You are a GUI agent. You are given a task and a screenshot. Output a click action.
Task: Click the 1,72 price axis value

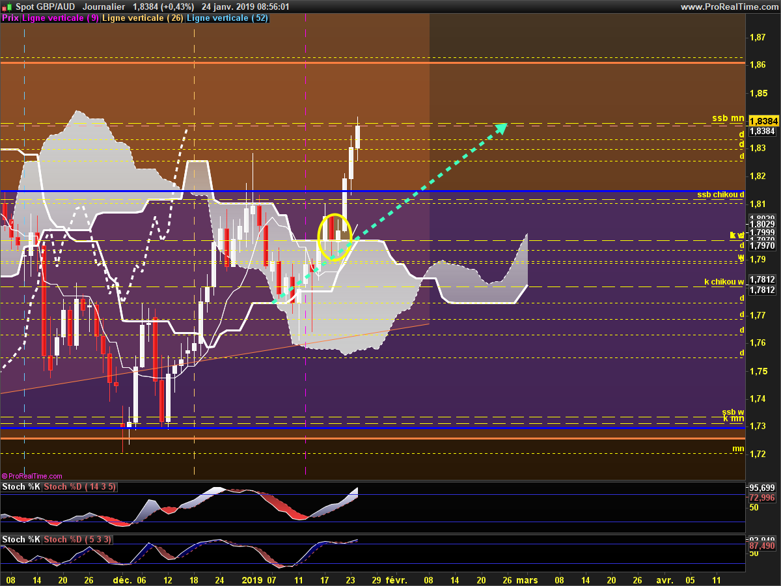pyautogui.click(x=757, y=454)
